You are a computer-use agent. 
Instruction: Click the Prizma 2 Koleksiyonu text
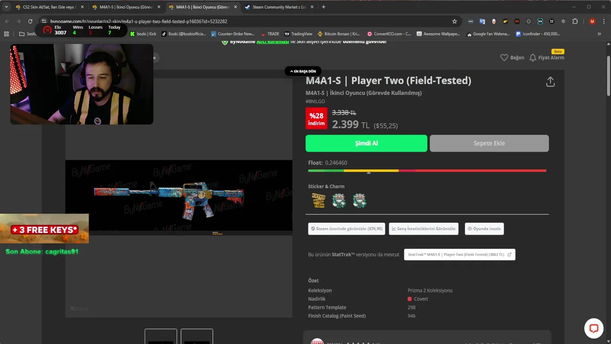[430, 290]
